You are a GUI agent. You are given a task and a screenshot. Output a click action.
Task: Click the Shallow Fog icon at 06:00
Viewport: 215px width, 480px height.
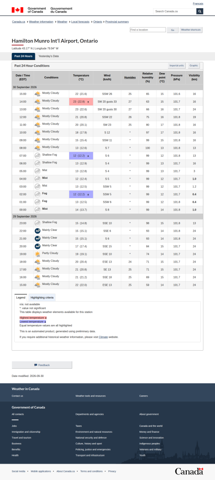(x=37, y=163)
